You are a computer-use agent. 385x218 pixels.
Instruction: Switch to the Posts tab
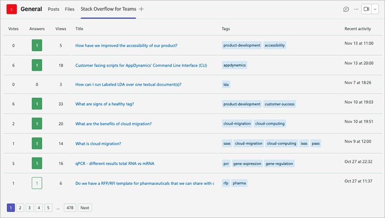[53, 9]
